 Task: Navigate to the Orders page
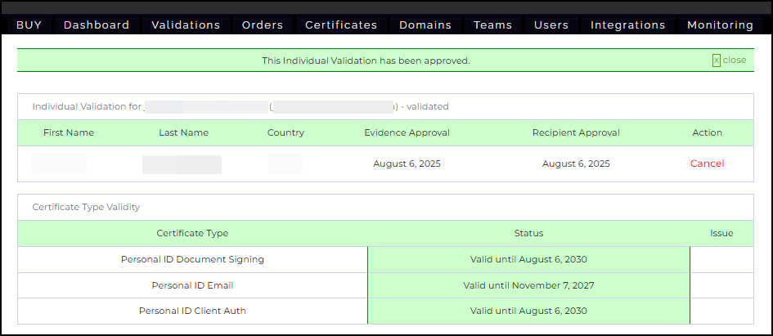(263, 25)
